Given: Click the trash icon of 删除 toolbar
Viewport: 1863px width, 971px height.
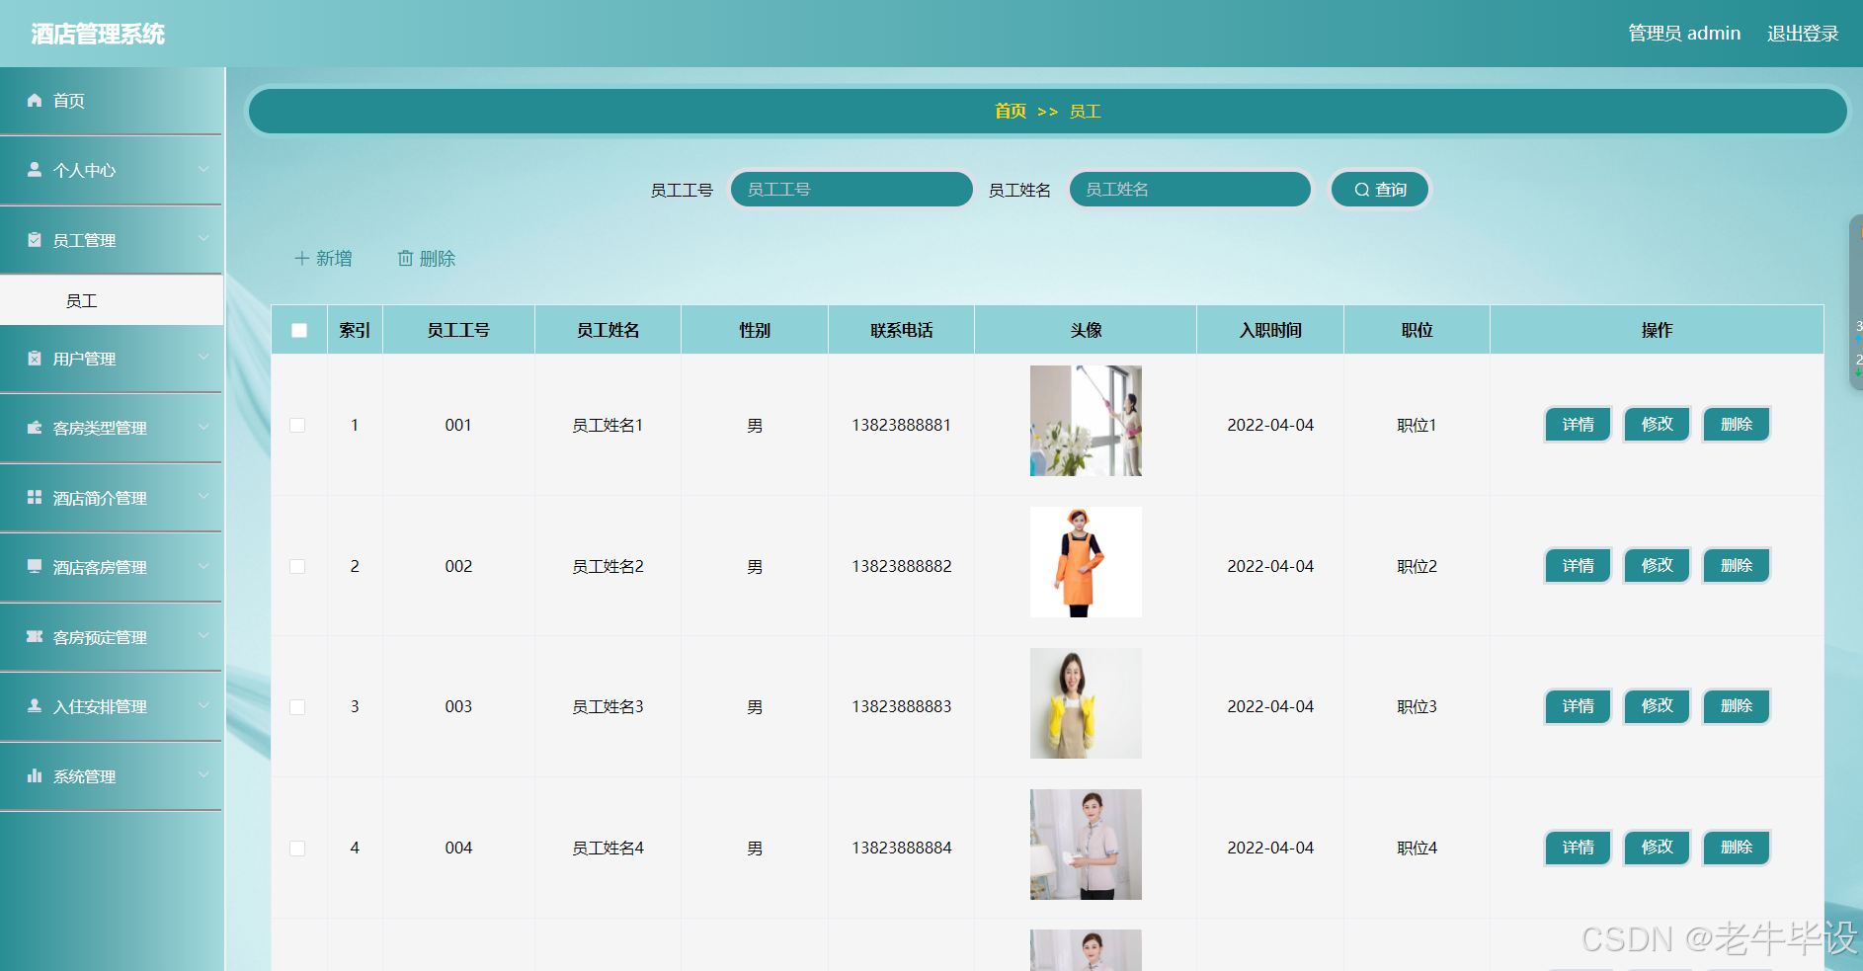Looking at the screenshot, I should click(405, 258).
